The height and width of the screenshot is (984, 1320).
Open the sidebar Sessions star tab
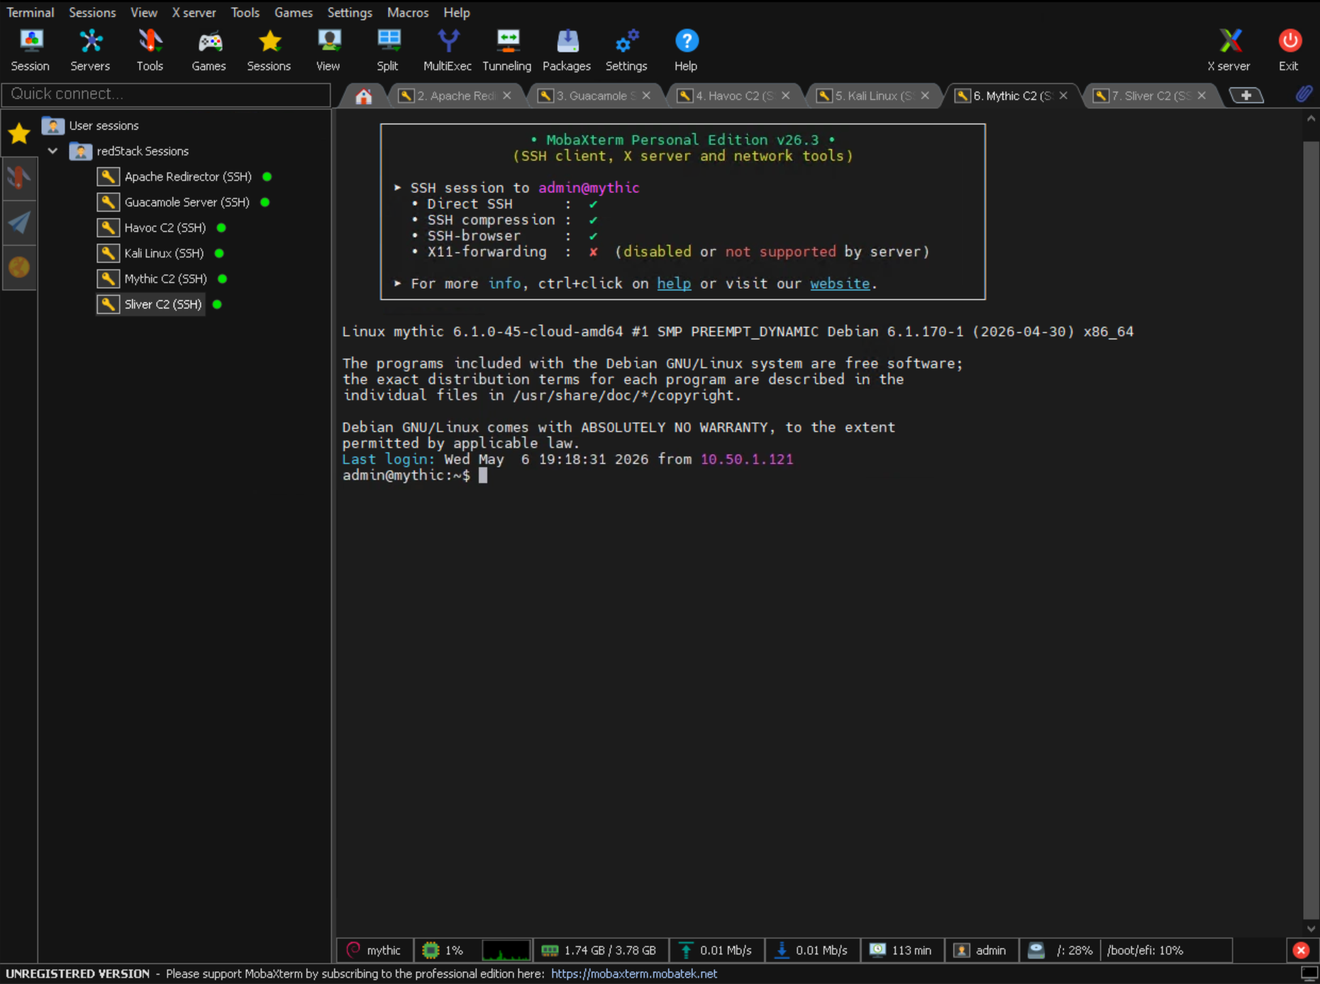coord(19,133)
